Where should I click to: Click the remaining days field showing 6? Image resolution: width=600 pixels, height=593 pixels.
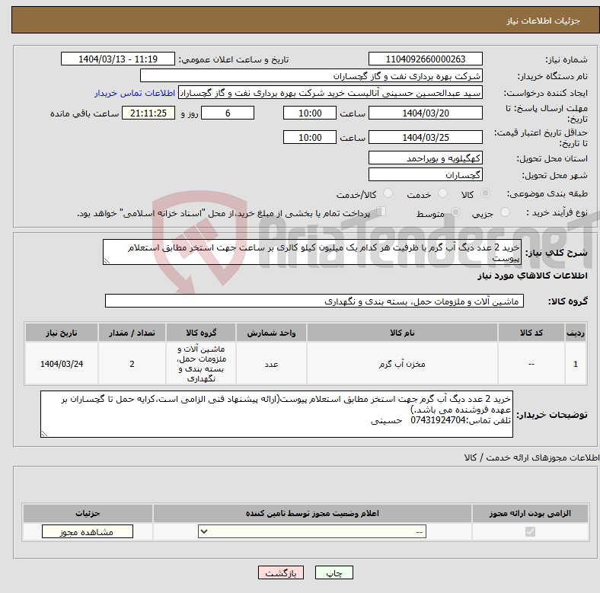coord(228,113)
